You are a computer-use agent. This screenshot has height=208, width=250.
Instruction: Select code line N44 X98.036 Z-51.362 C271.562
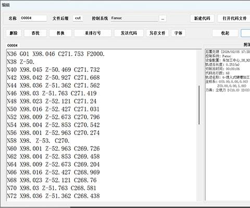click(53, 85)
